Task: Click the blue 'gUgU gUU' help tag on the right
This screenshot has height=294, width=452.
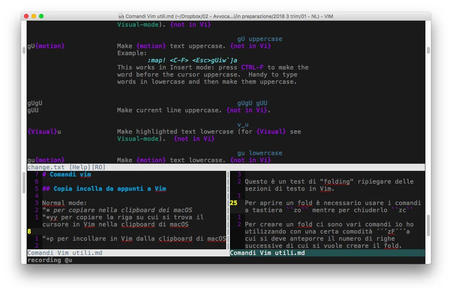Action: pos(252,103)
